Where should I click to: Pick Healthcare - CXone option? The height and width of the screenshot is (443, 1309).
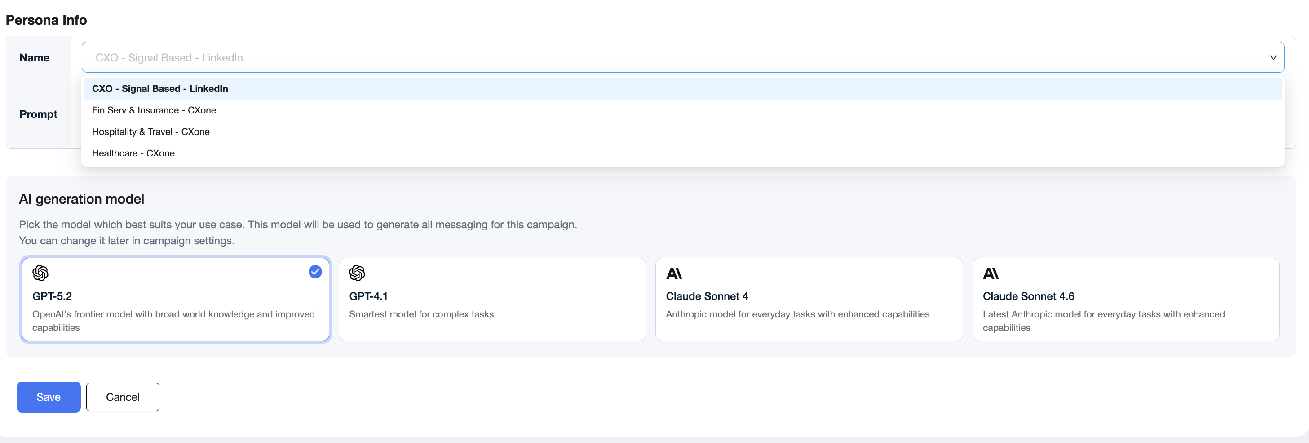[683, 153]
